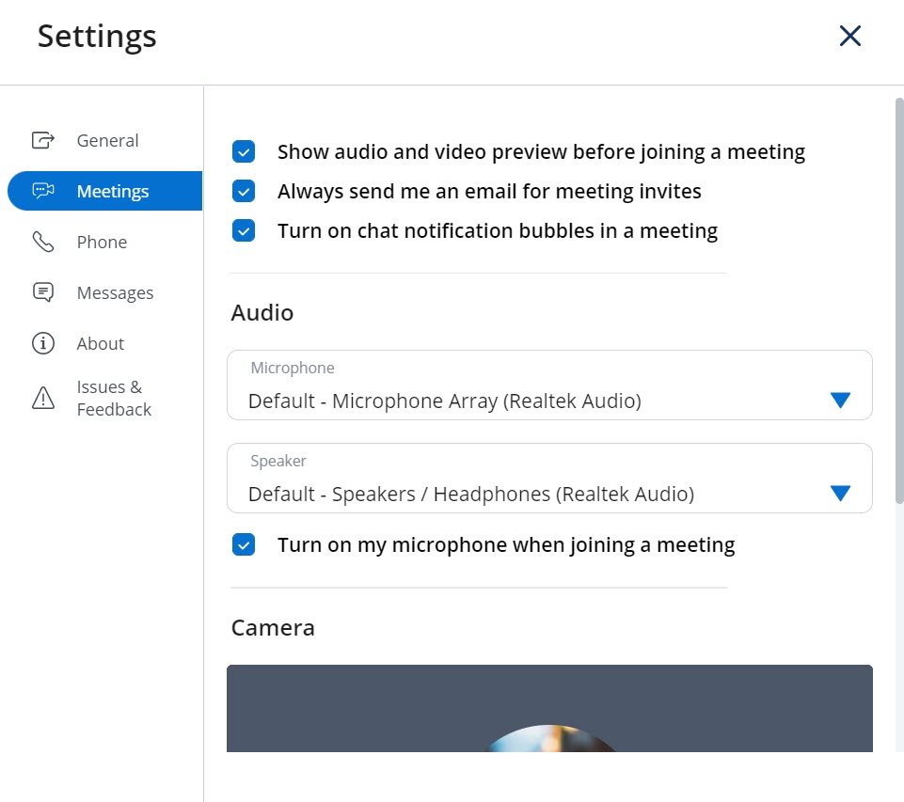
Task: Click the camera preview thumbnail
Action: click(549, 708)
